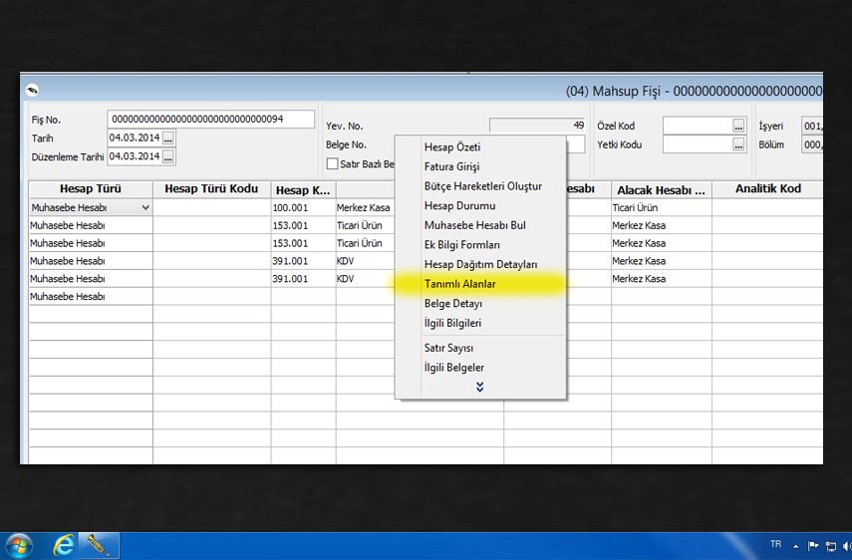Screen dimensions: 852x560
Task: Click the Yetki Kodu input field
Action: click(x=698, y=145)
